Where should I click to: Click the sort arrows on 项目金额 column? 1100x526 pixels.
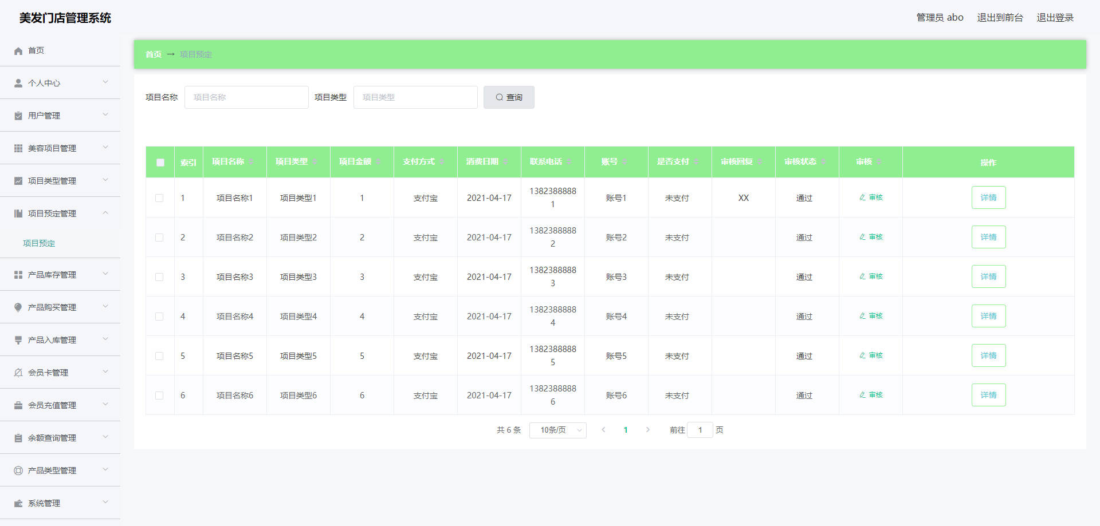click(378, 162)
